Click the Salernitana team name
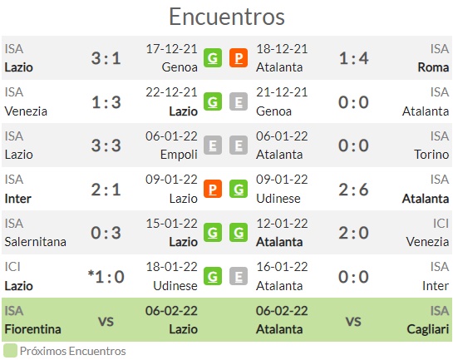The image size is (453, 360). coord(35,242)
